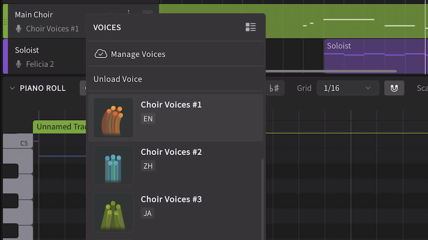Click the arrangement horizontal scrollbar
Image resolution: width=428 pixels, height=240 pixels.
pos(332,71)
